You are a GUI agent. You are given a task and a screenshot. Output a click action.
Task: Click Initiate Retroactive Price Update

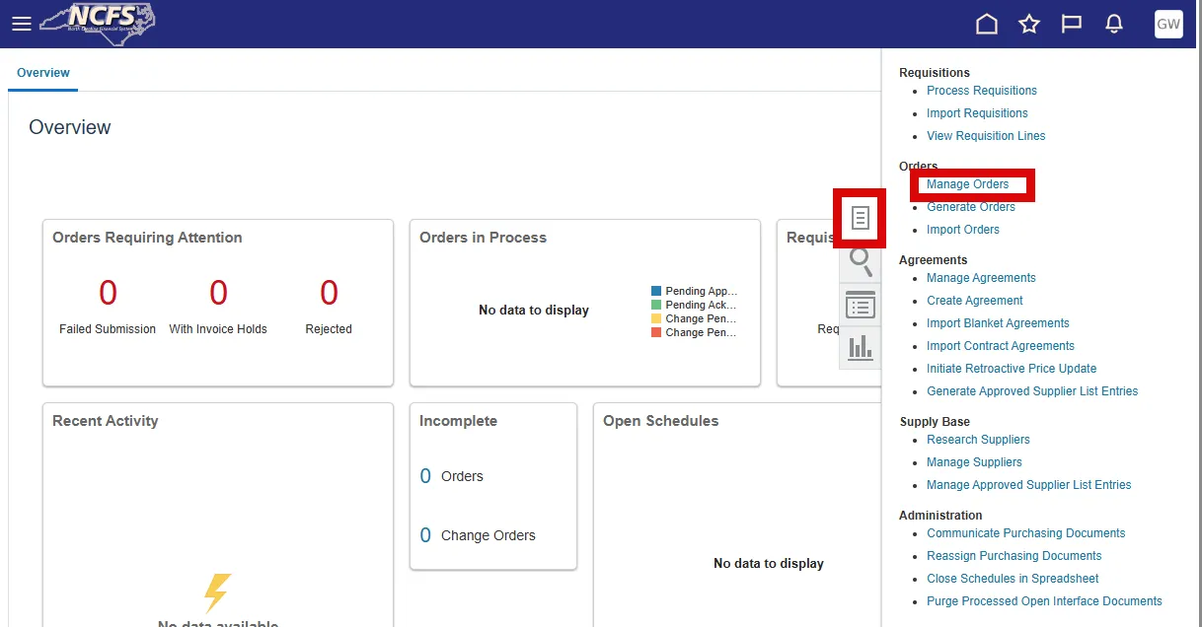tap(1012, 369)
